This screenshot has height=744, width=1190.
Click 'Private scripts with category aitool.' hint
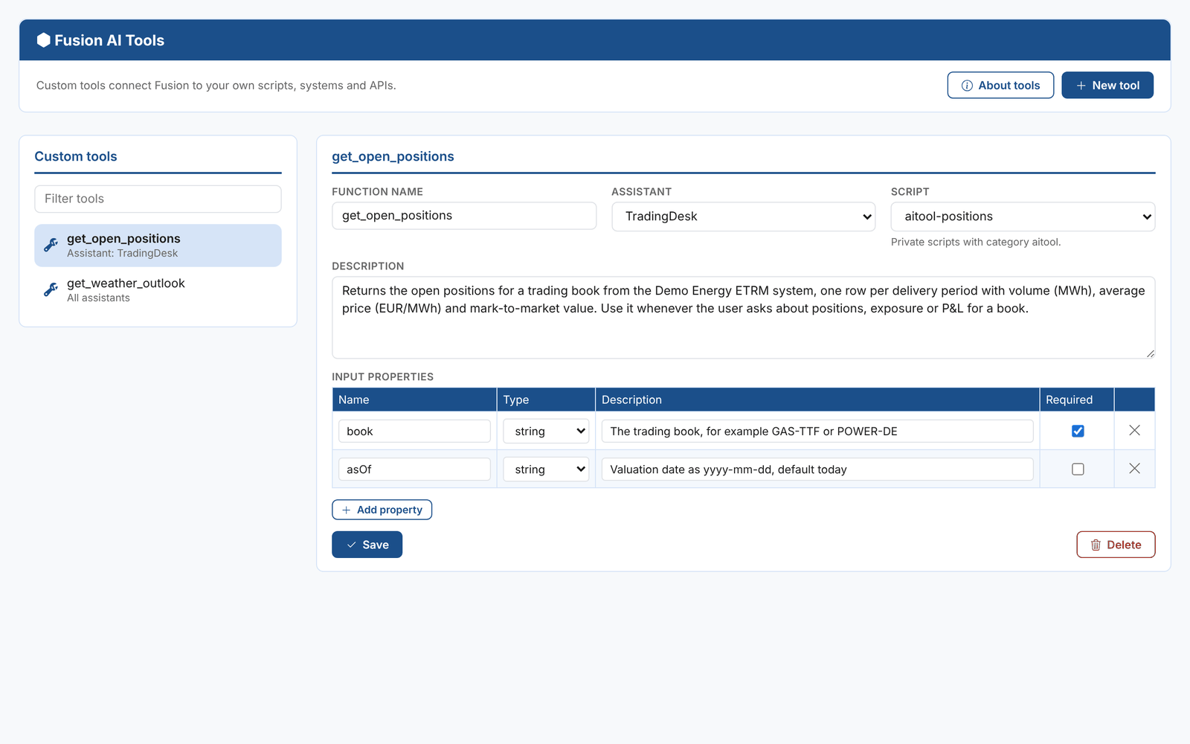click(976, 242)
